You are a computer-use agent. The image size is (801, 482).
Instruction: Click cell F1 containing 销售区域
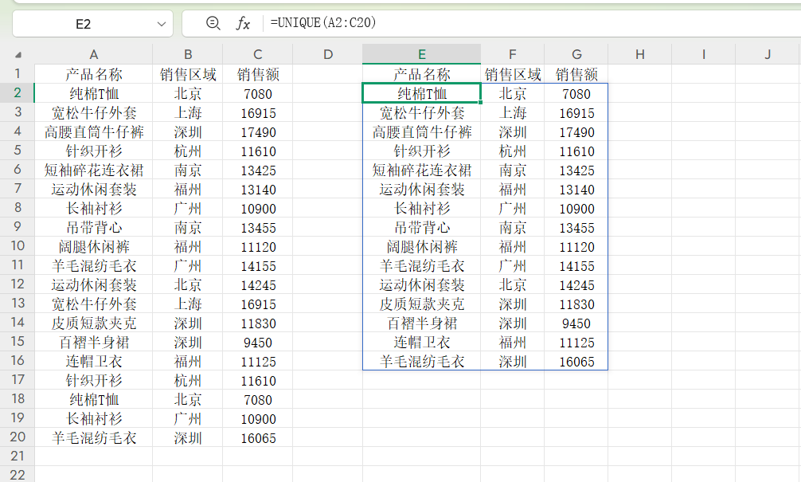[x=512, y=74]
